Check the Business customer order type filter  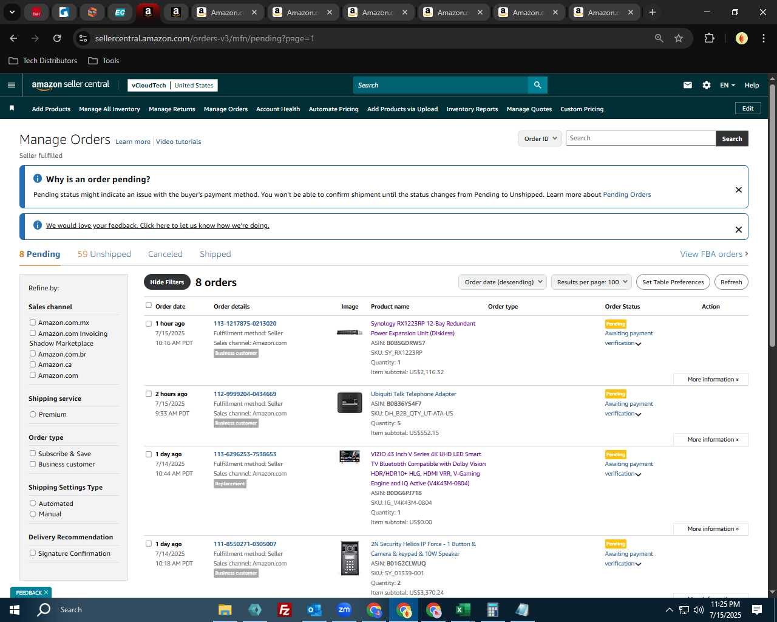pyautogui.click(x=33, y=464)
